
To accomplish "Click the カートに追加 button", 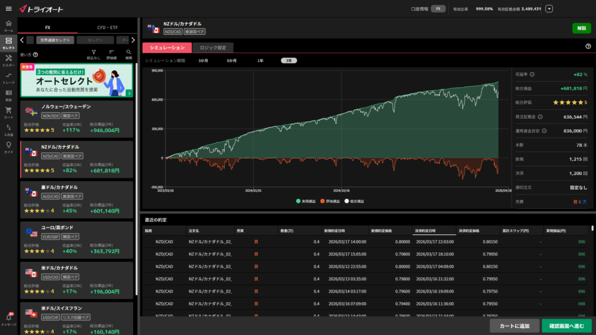I will [514, 326].
